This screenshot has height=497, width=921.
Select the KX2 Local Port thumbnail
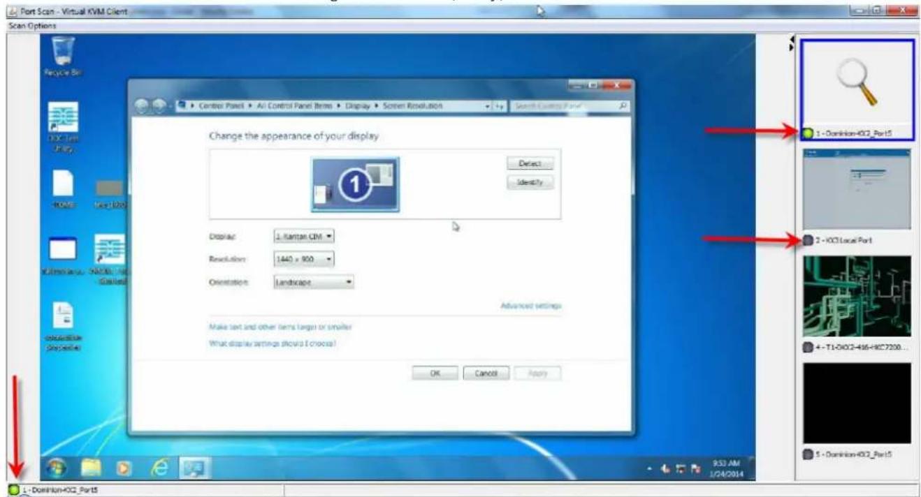click(x=857, y=189)
